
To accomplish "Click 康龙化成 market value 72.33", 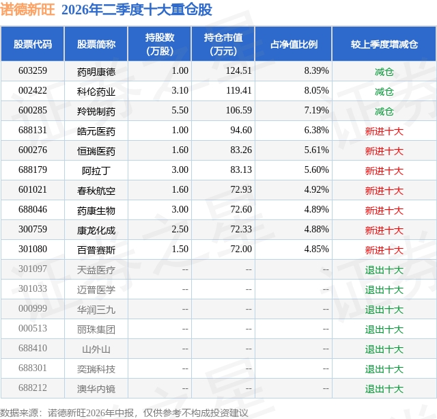I will point(241,229).
